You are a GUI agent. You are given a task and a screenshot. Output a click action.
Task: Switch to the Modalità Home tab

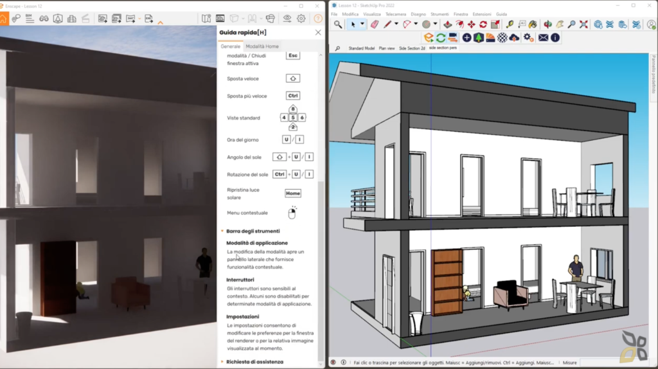tap(262, 46)
